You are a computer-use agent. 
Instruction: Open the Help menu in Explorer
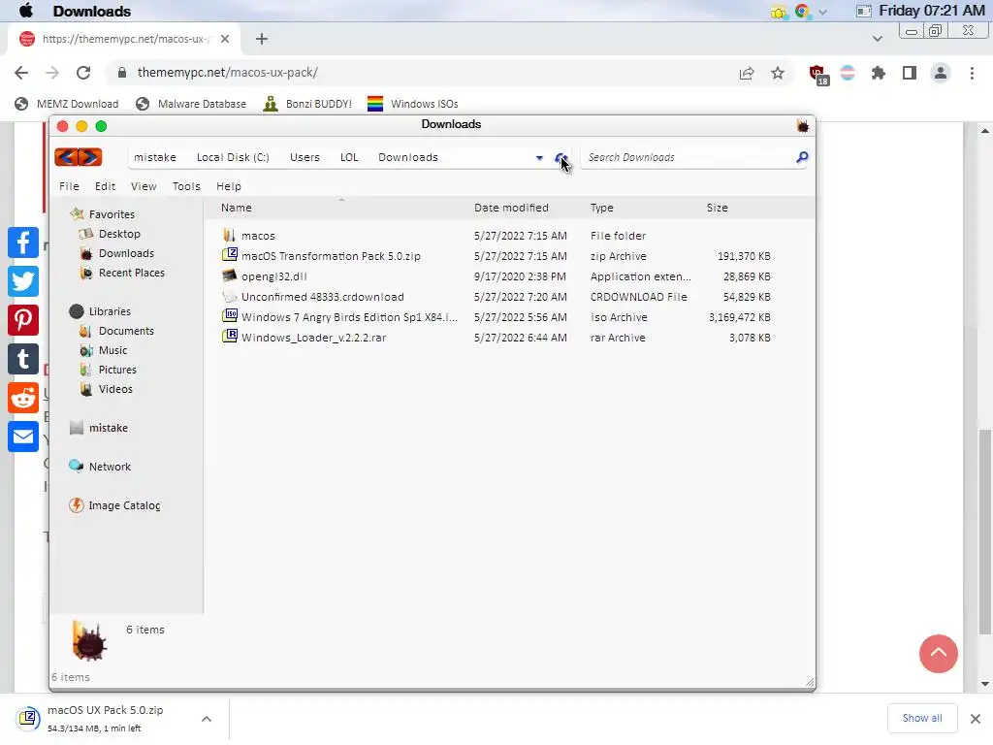coord(229,186)
